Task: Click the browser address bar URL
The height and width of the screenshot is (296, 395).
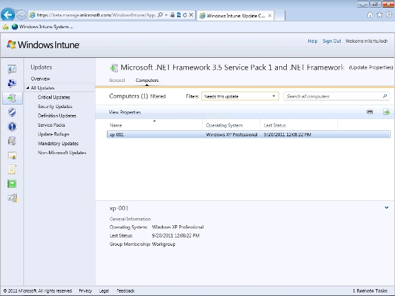Action: coord(97,15)
